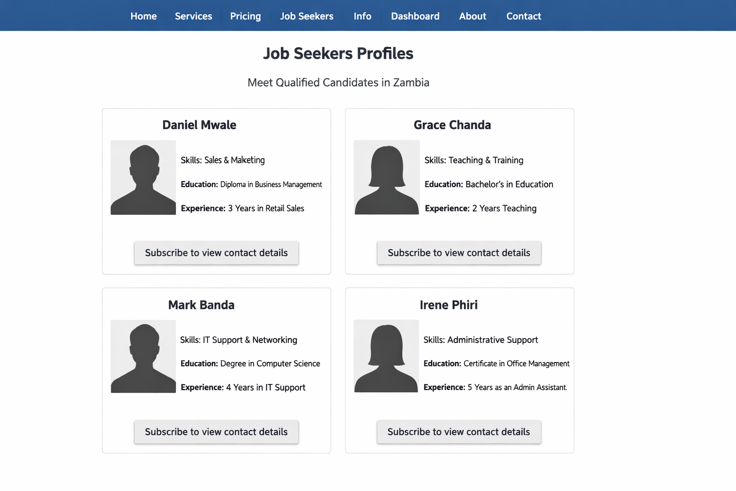Screen dimensions: 736x491
Task: Click Grace Chanda's profile silhouette picture
Action: coord(387,177)
